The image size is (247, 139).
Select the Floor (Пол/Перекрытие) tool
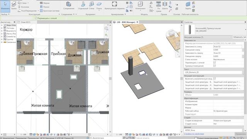tap(27, 11)
